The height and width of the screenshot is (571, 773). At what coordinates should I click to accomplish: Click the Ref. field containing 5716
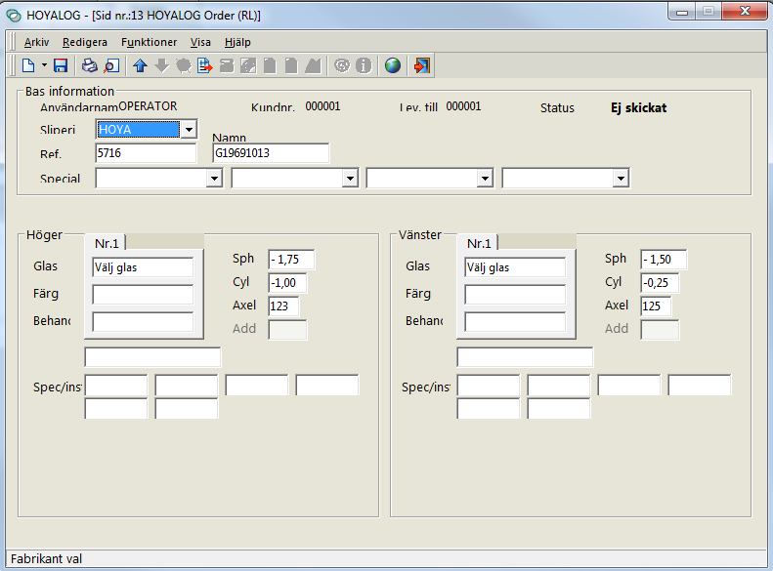[146, 153]
